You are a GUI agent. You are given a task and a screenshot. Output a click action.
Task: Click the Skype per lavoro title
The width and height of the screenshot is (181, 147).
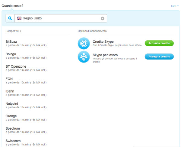tap(105, 55)
